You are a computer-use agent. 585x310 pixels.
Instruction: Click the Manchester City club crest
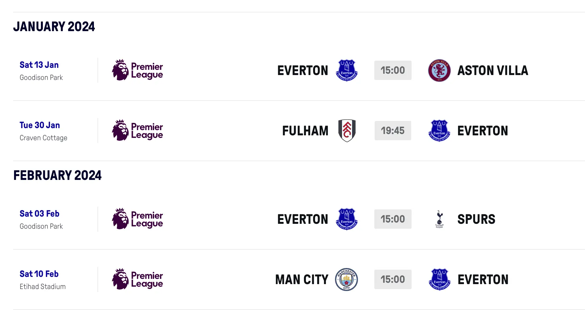[x=346, y=280]
